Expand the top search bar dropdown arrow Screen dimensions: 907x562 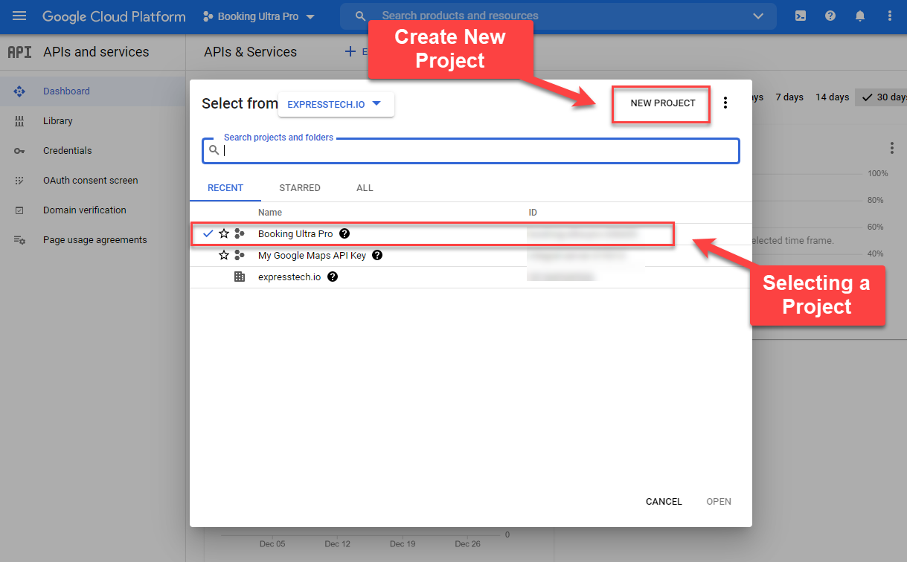point(758,16)
